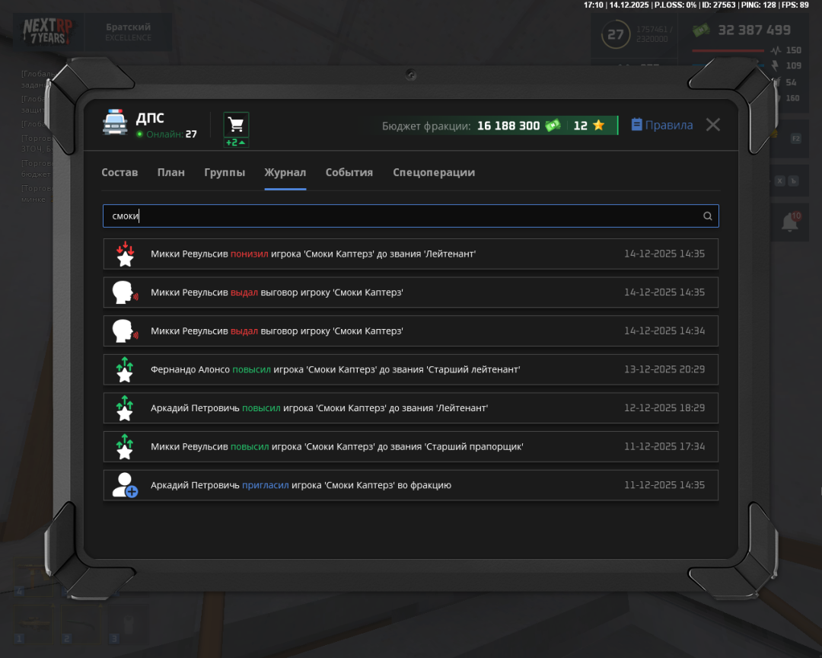The image size is (822, 658).
Task: Click speaking head icon of 14:35 reprimand
Action: click(x=125, y=292)
